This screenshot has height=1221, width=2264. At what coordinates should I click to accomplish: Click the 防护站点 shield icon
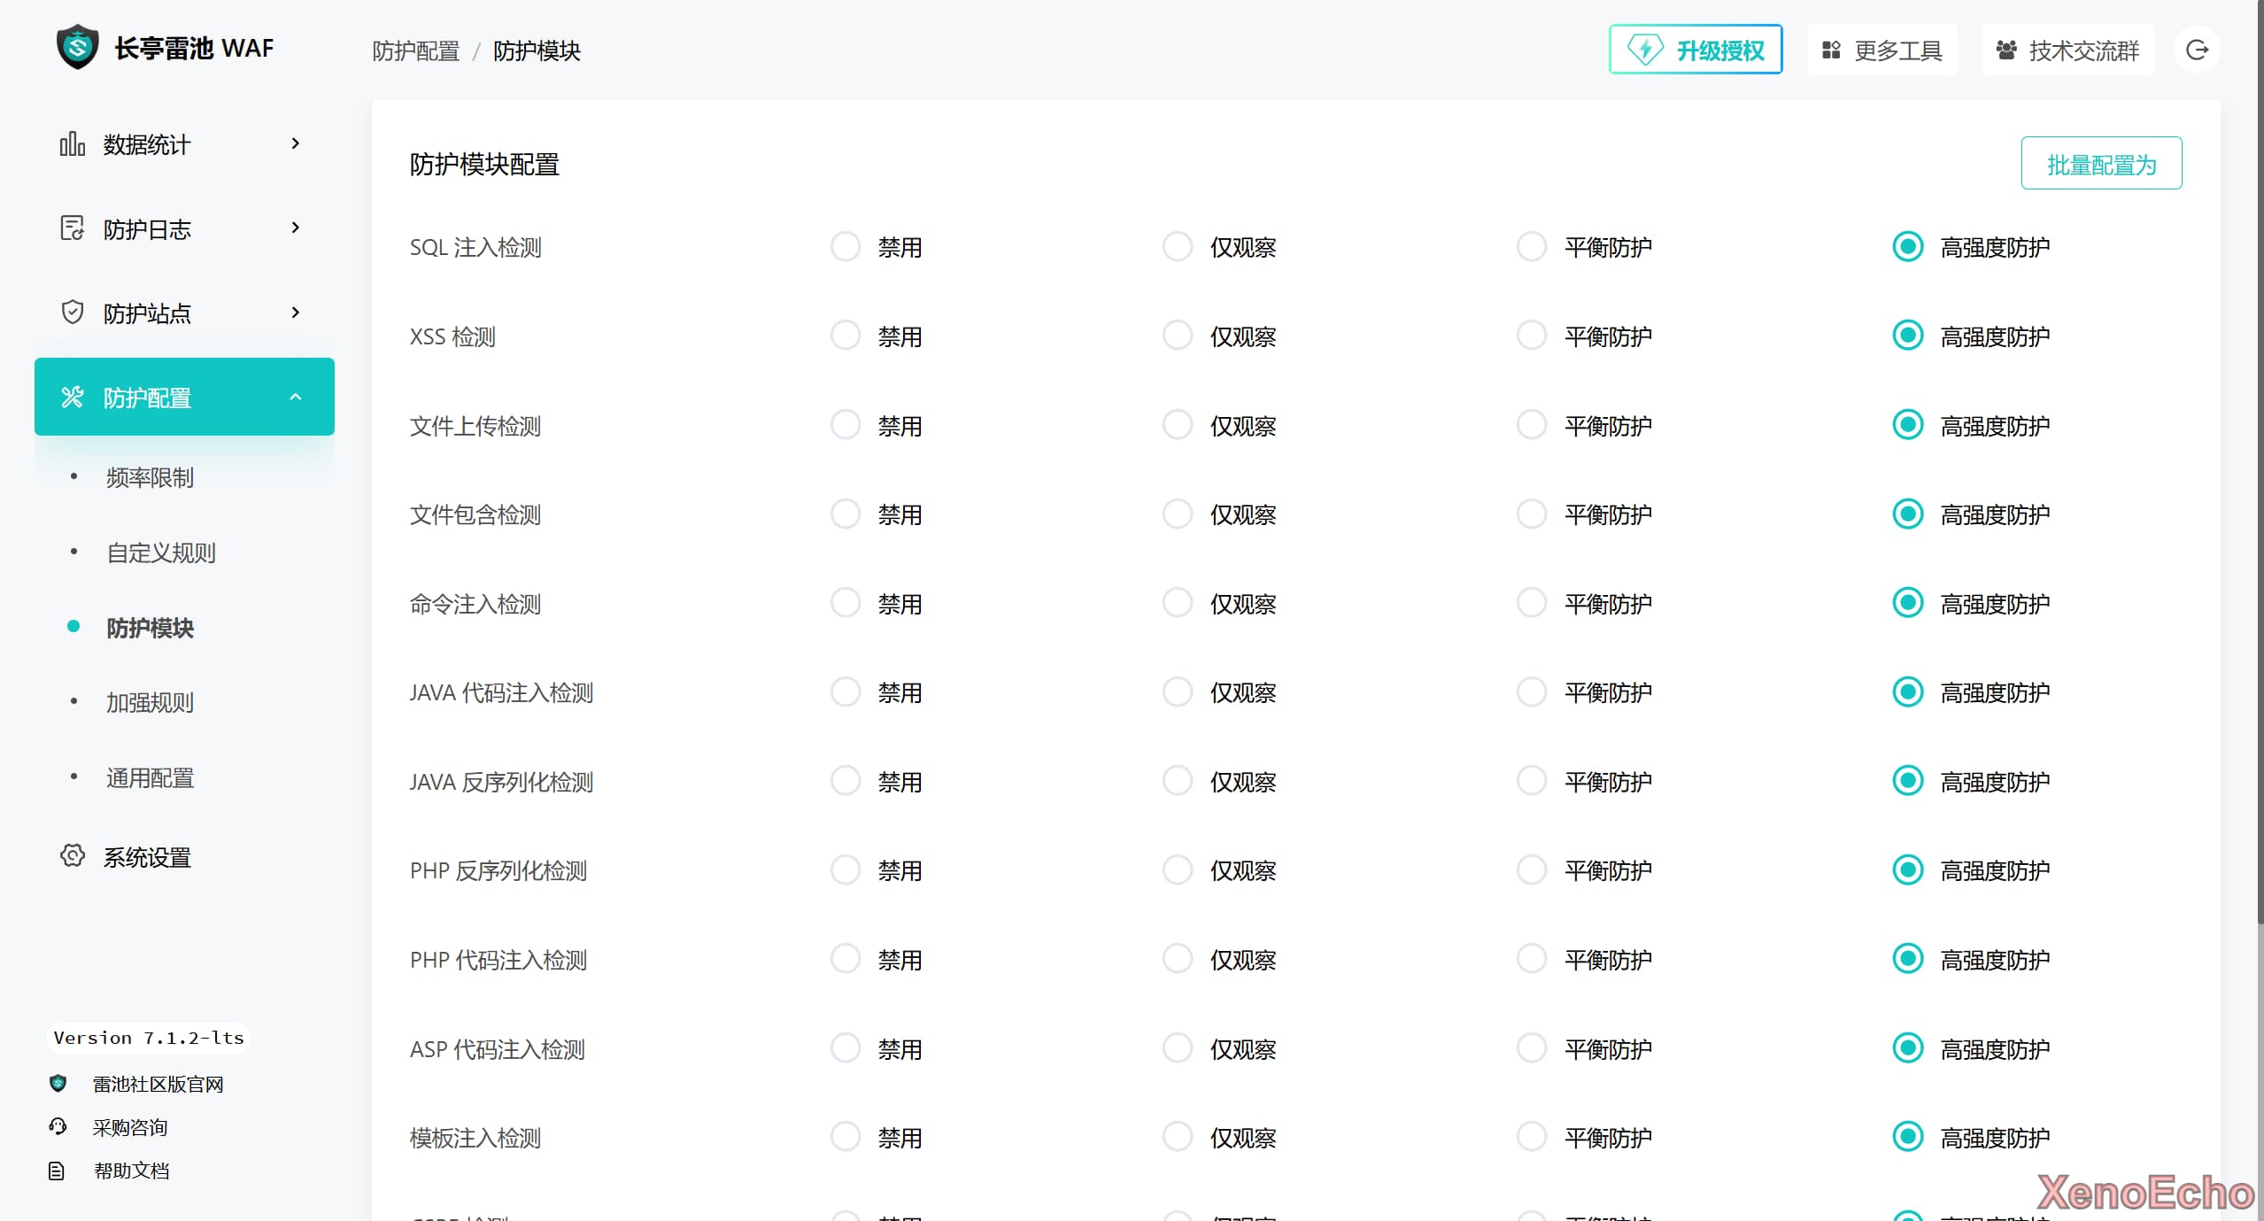coord(72,313)
